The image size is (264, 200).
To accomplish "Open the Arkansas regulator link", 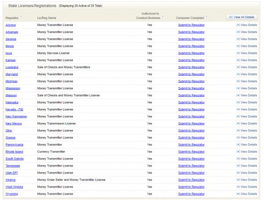I will point(11,32).
